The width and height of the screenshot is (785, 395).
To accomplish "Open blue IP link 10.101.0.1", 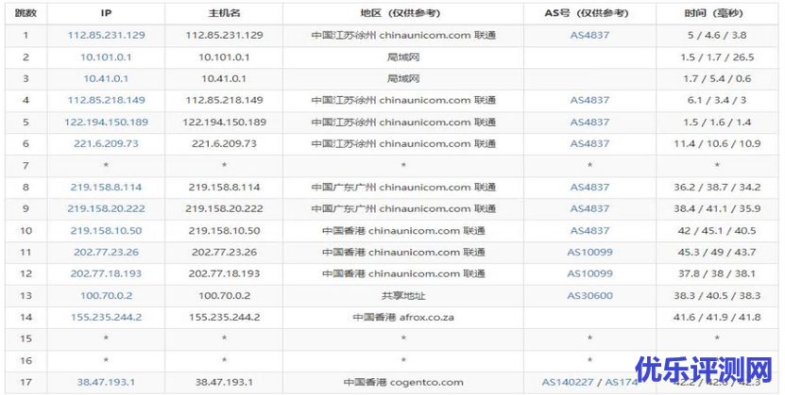I will [106, 57].
